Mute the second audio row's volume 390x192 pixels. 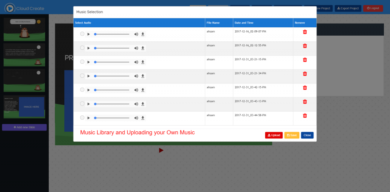(136, 48)
